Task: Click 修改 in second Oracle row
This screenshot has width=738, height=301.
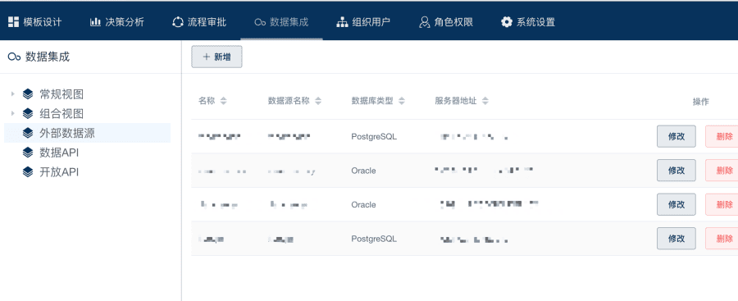Action: coord(676,204)
